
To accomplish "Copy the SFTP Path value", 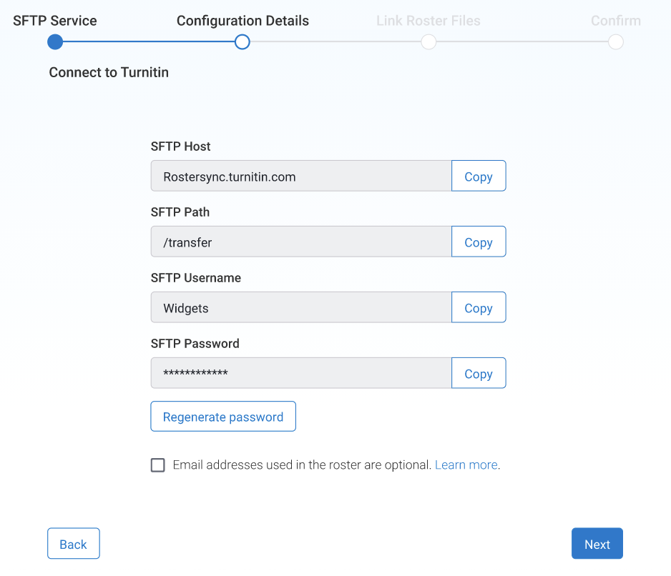I will (x=479, y=242).
